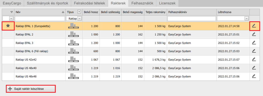
Task: Focus the Felhasználónév filter input field
Action: point(192,18)
